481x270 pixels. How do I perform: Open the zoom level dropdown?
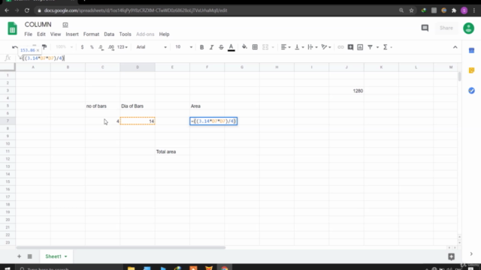[65, 47]
